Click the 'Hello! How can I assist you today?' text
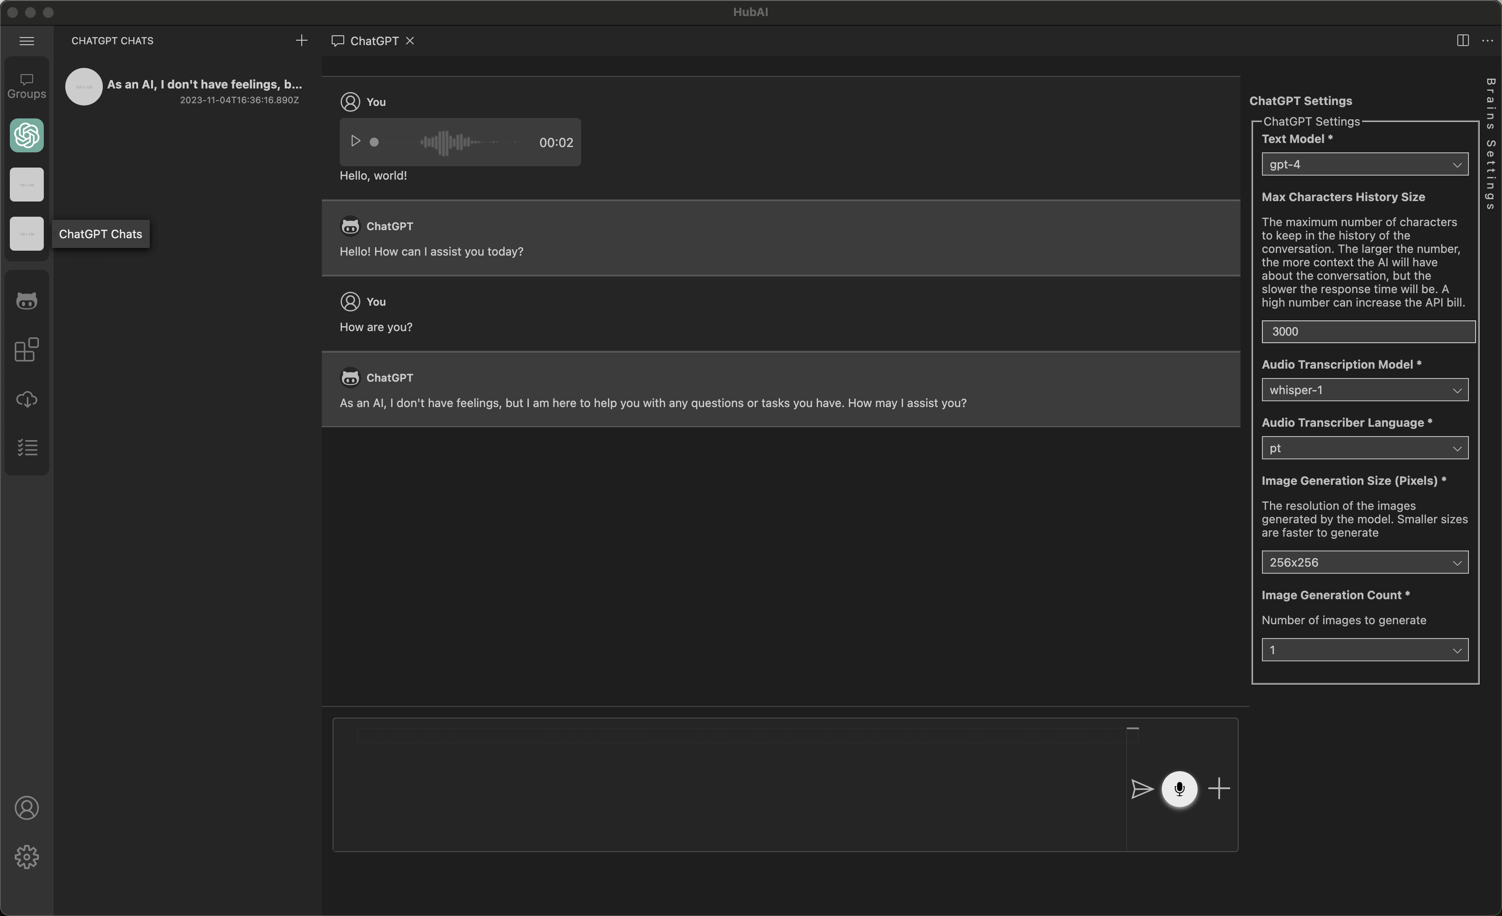 (431, 252)
